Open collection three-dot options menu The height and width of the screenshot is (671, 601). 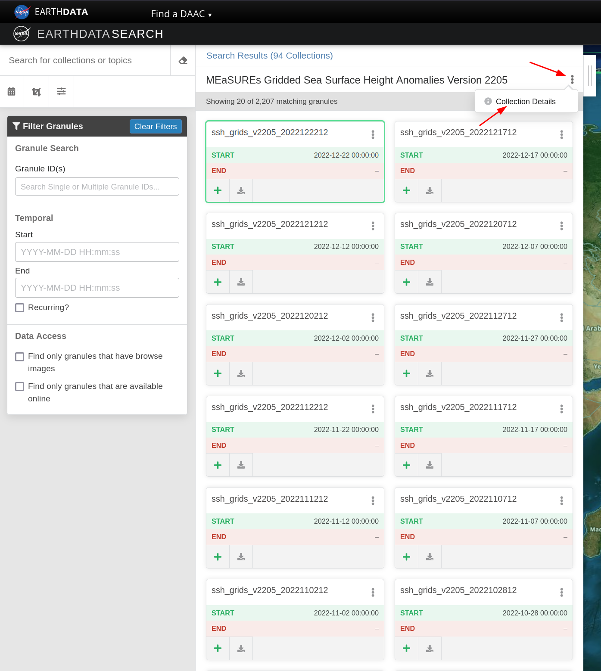(x=572, y=80)
